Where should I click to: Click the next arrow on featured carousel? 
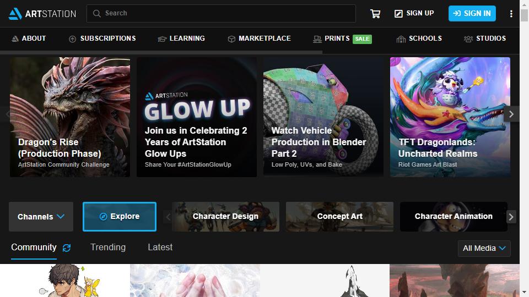pos(511,114)
